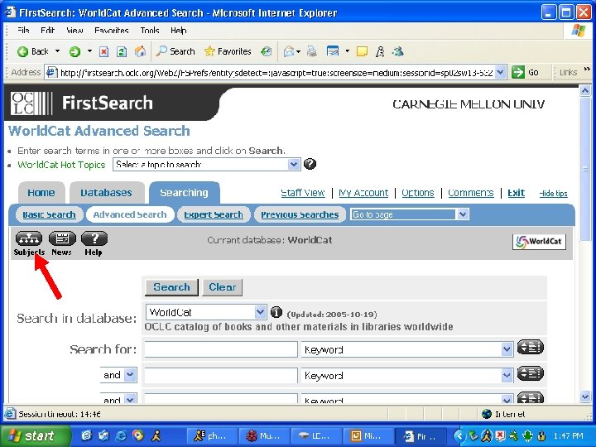The image size is (596, 447).
Task: Expand the address bar URL dropdown
Action: (x=501, y=72)
